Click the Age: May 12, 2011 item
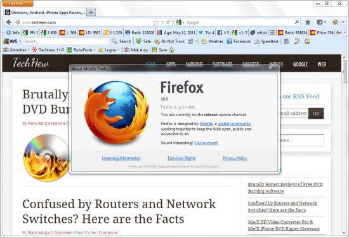 coord(176,32)
